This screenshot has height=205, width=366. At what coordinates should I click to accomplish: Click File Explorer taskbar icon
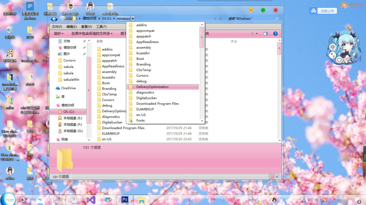(142, 200)
